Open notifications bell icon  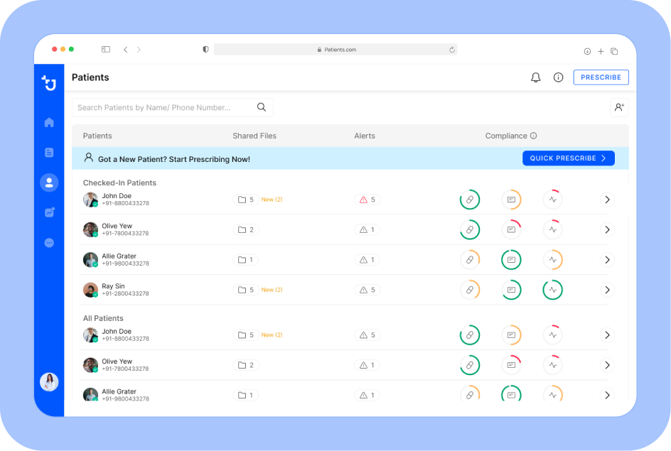[535, 77]
